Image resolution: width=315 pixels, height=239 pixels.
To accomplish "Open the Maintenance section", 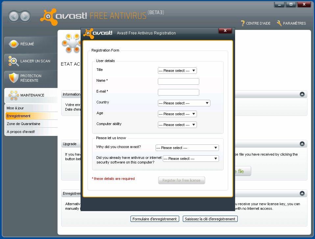I will coord(31,96).
